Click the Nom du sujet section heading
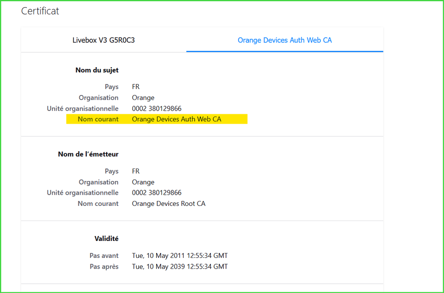The image size is (444, 293). 97,70
